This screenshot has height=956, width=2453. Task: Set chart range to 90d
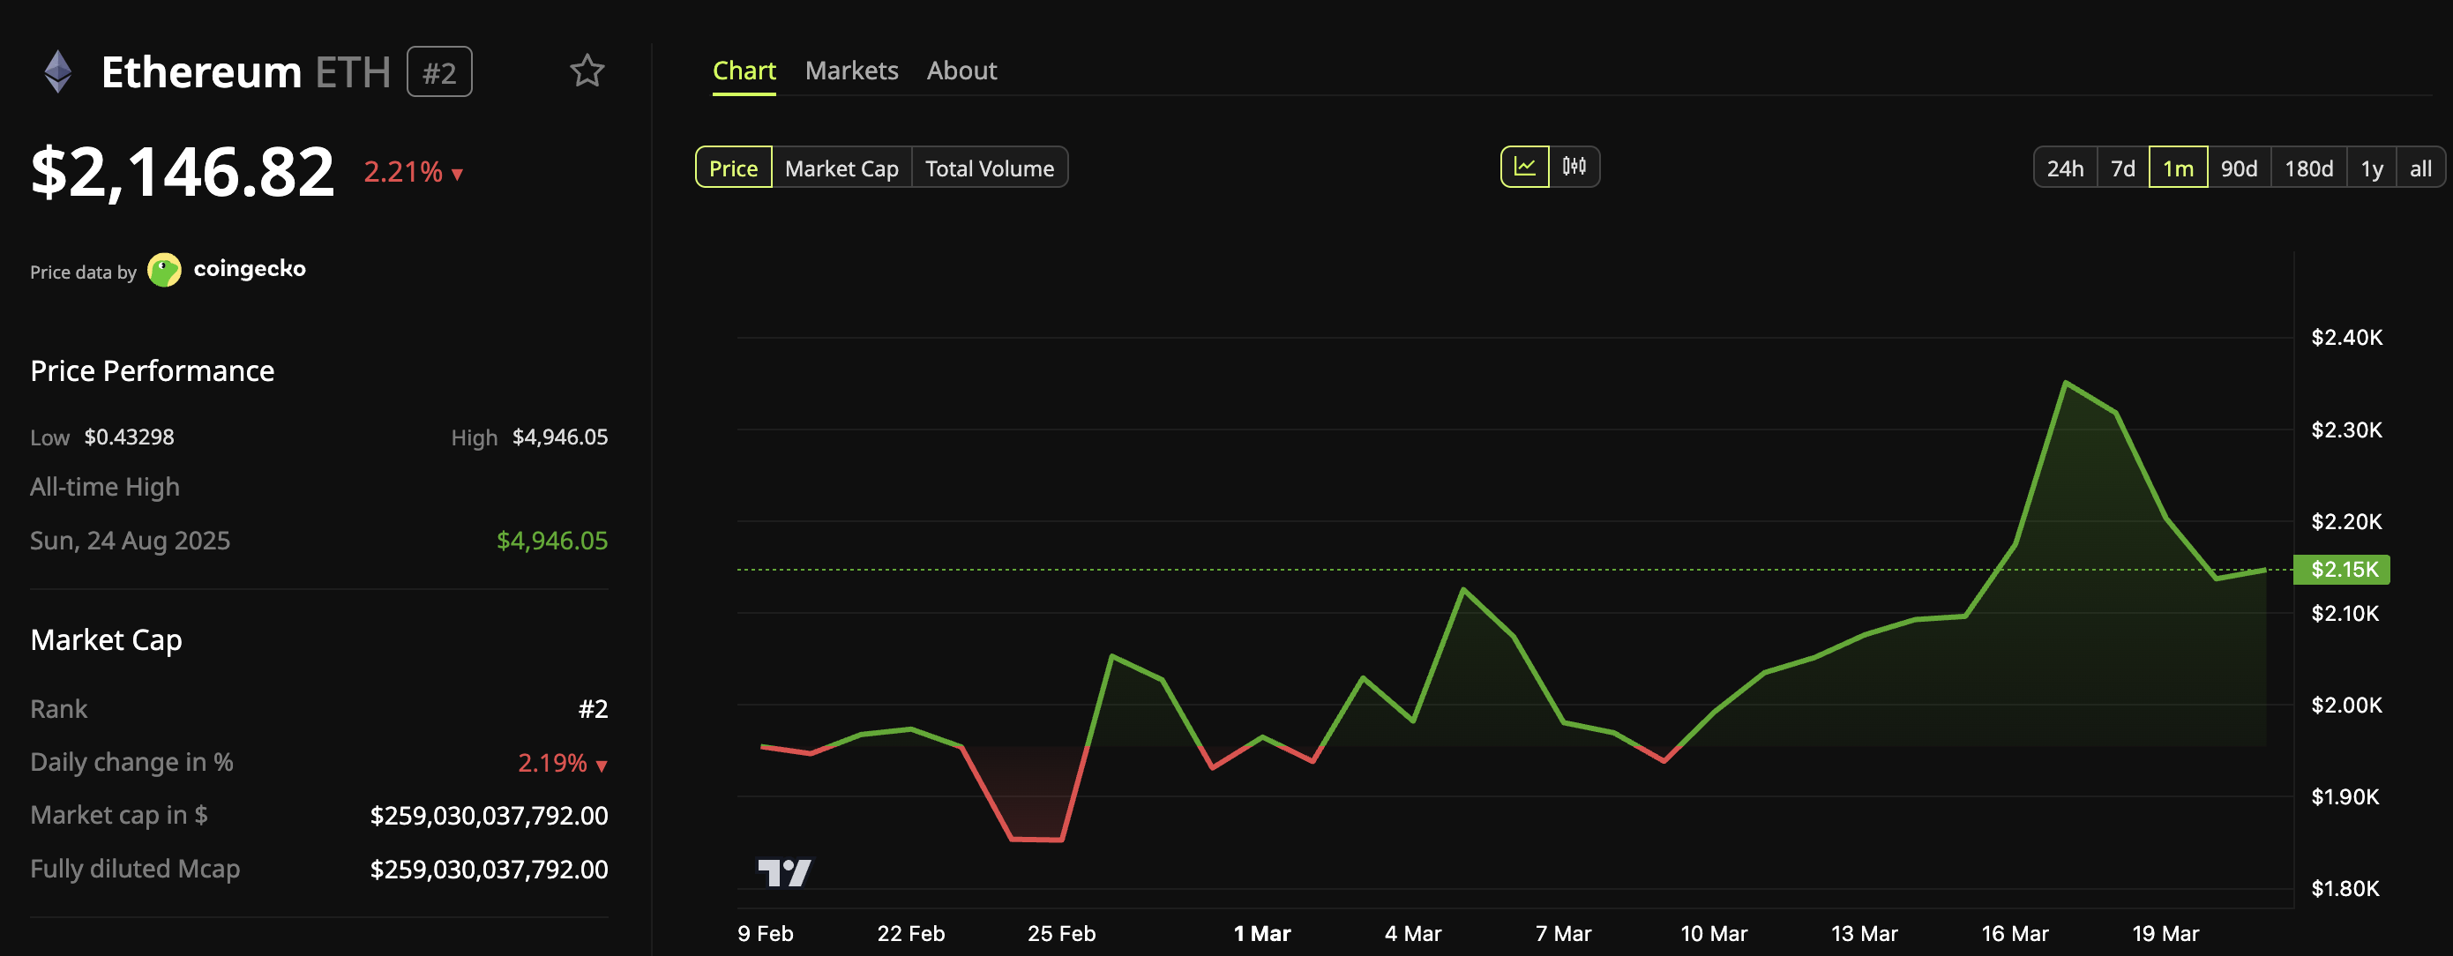pyautogui.click(x=2239, y=168)
